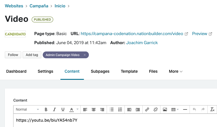Apply underline formatting
The width and height of the screenshot is (217, 127).
[x=63, y=109]
